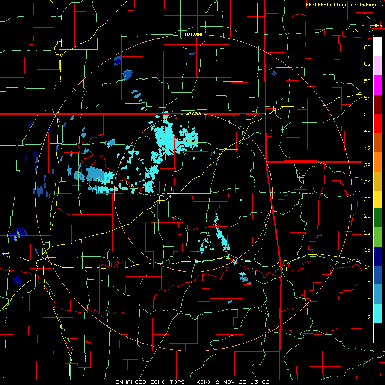Pick the magenta legend swatch
Image resolution: width=385 pixels, height=385 pixels.
point(378,85)
